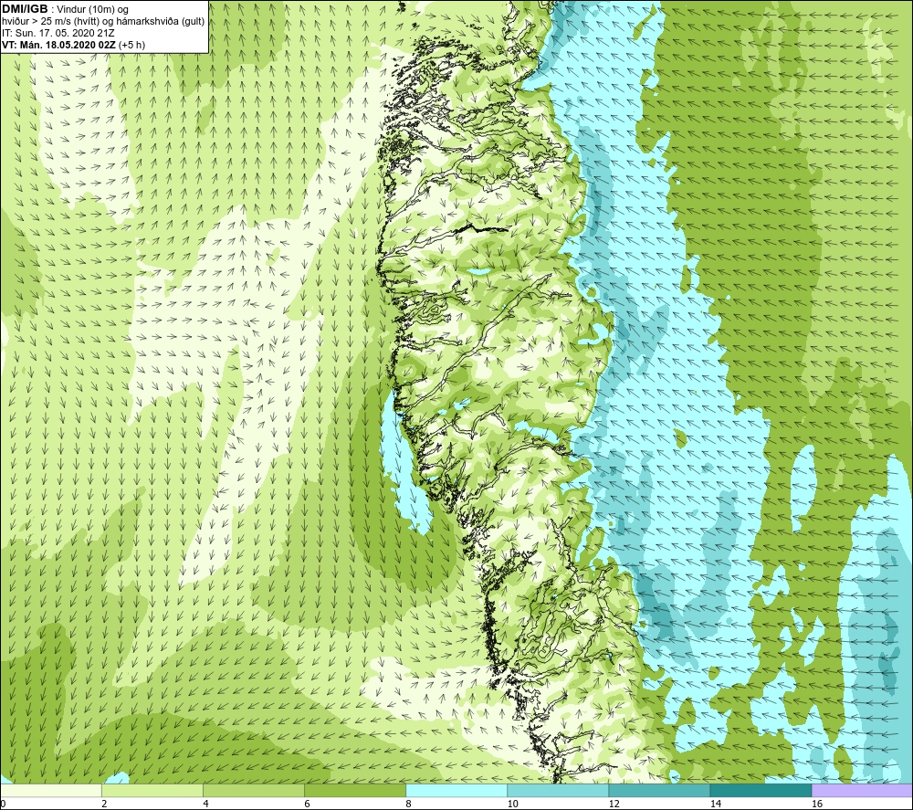Click the legend scale value '10'
The image size is (913, 810).
(x=512, y=804)
